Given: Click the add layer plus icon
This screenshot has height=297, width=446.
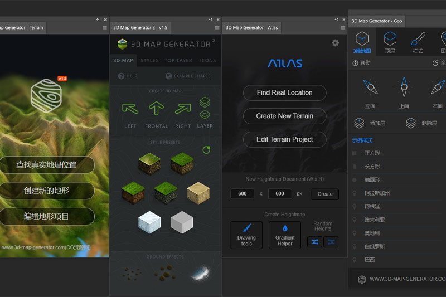Looking at the screenshot, I should click(x=205, y=102).
